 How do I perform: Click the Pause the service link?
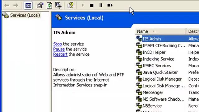click(x=59, y=49)
